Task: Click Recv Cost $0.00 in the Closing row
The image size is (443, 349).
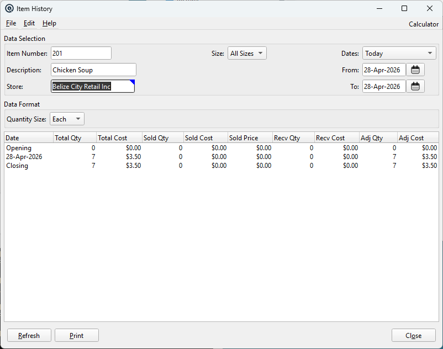Action: tap(350, 166)
